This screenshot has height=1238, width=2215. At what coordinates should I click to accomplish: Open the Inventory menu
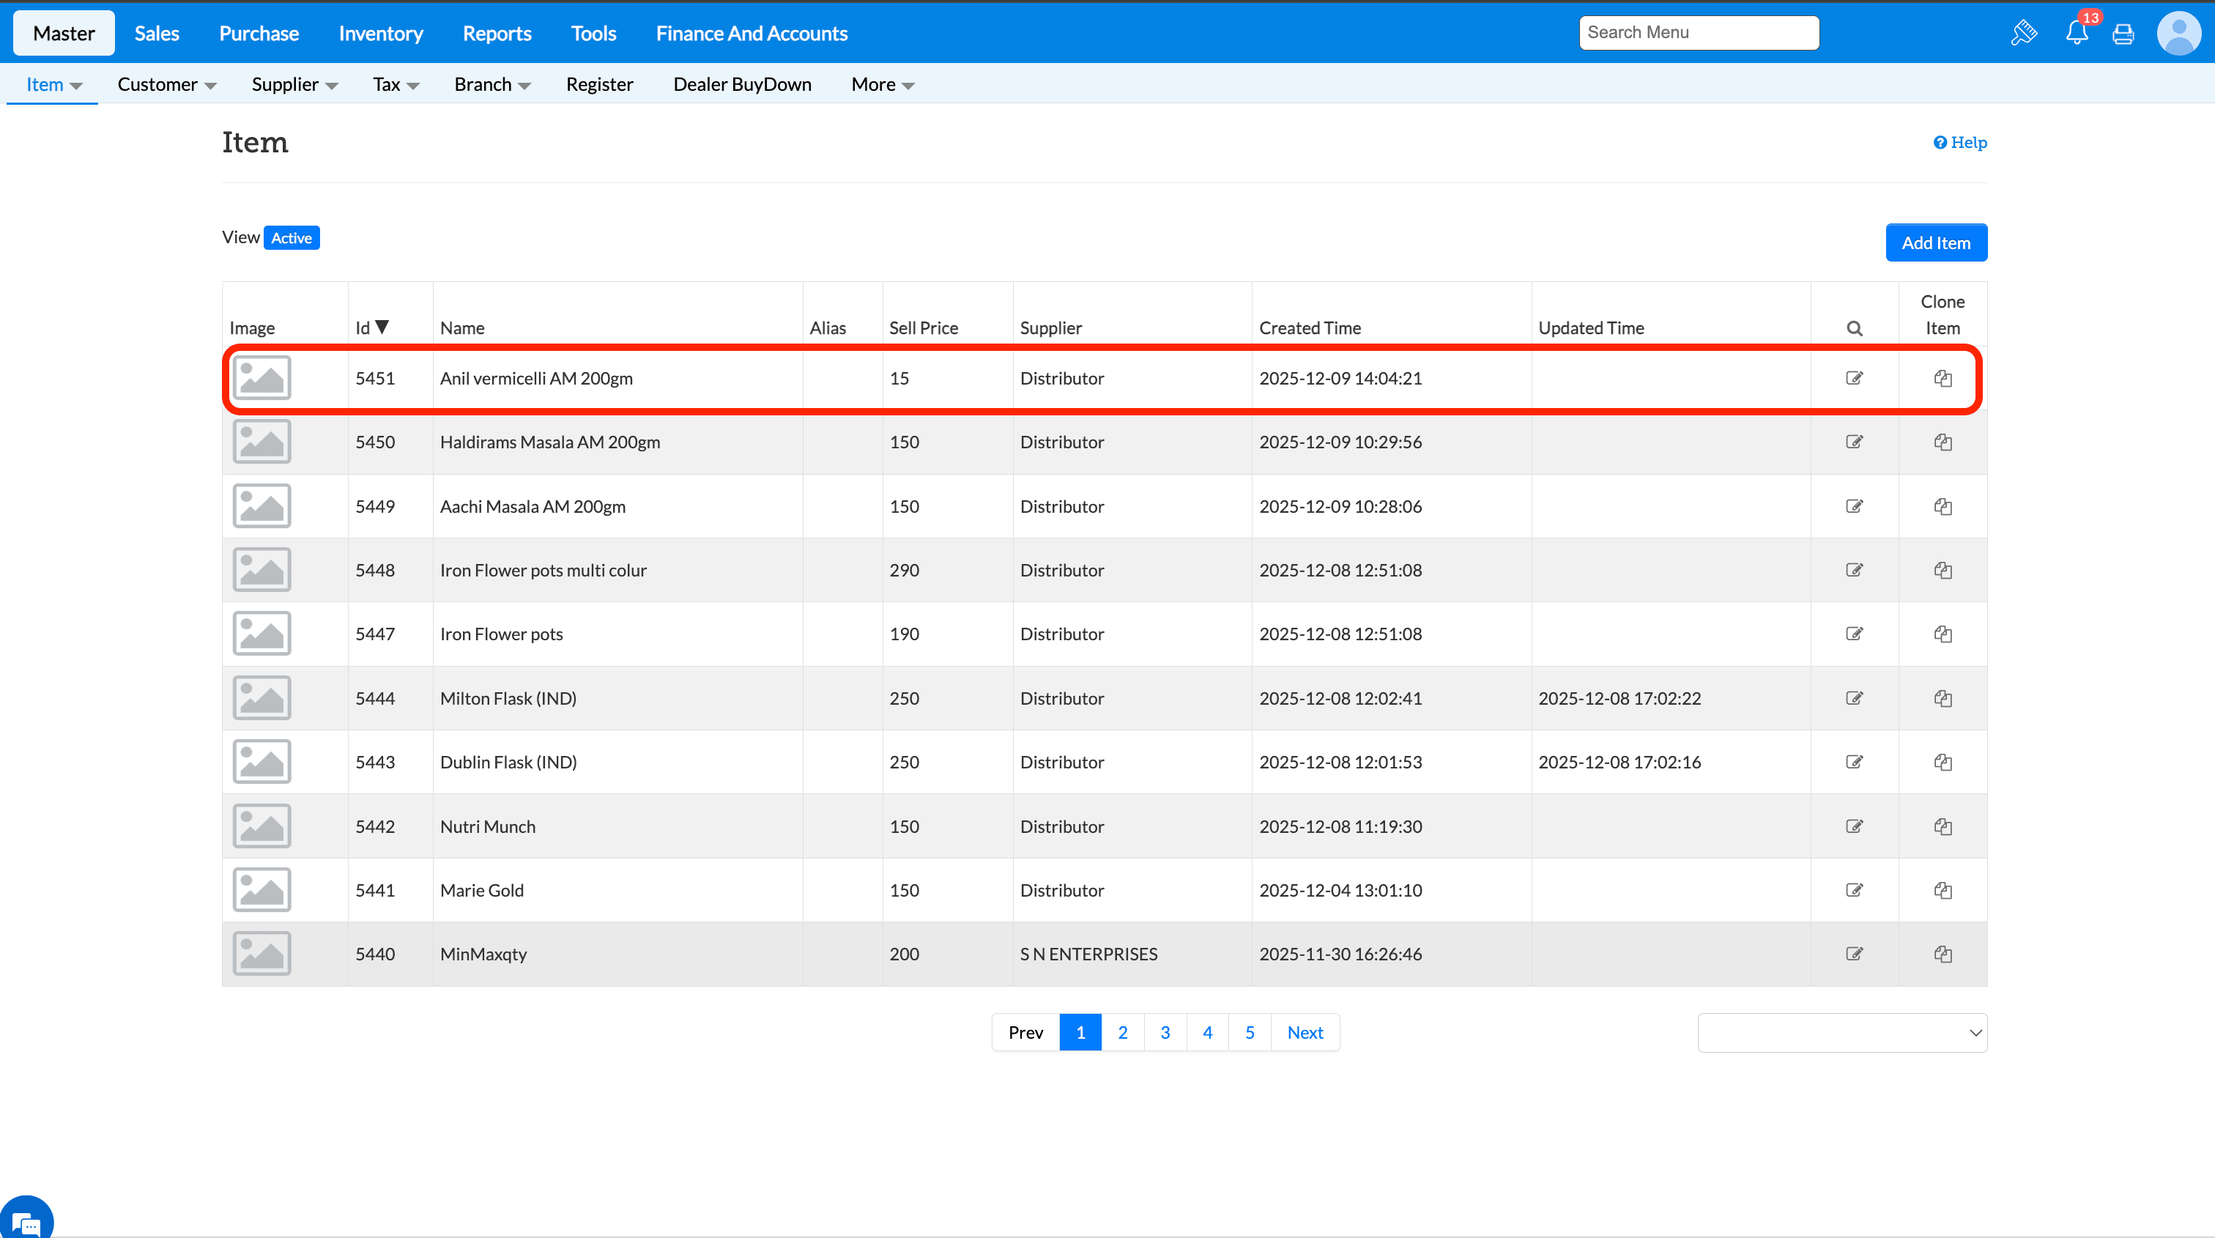point(380,34)
